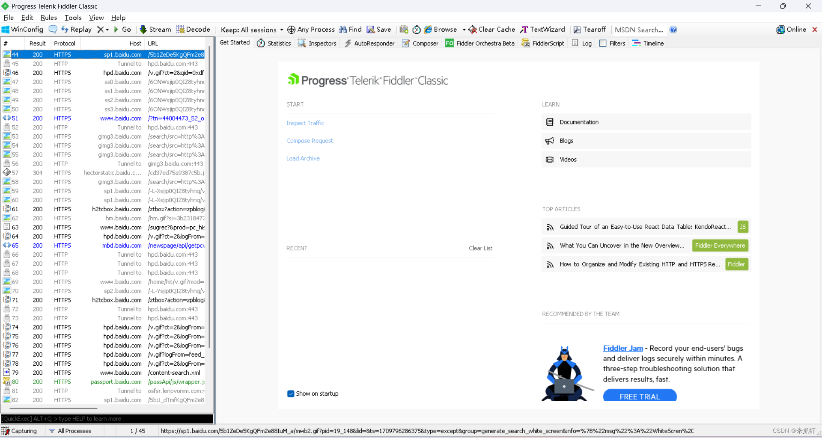The width and height of the screenshot is (822, 438).
Task: Click the Inspect Traffic link
Action: click(305, 123)
